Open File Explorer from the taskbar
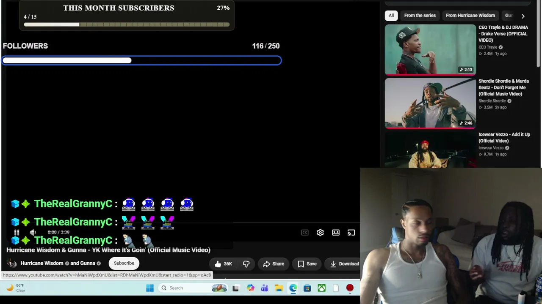 coord(279,288)
